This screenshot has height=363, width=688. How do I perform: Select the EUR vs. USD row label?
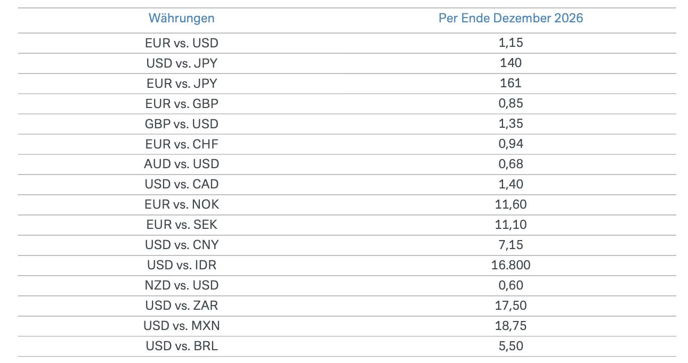coord(181,43)
